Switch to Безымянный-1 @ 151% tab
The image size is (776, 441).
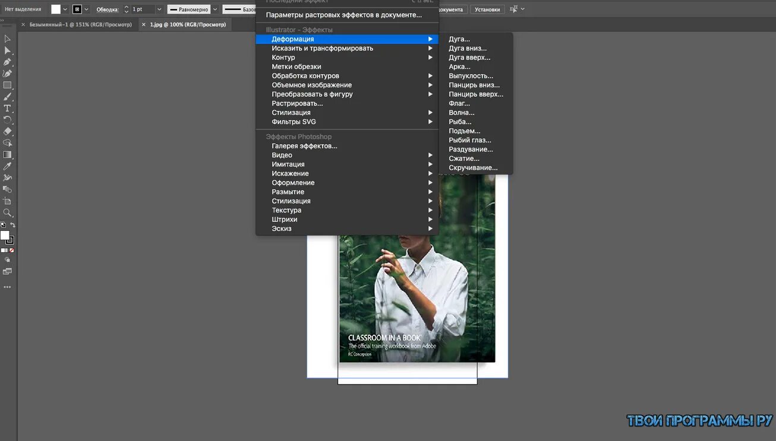[x=80, y=24]
